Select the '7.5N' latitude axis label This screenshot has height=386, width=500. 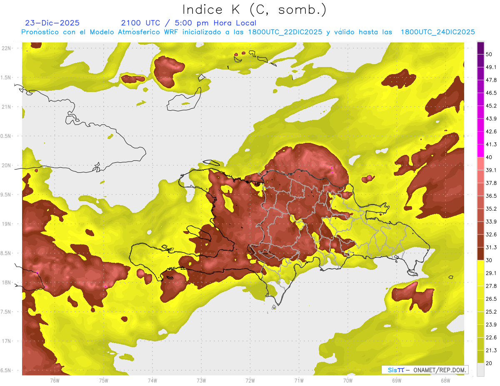[6, 312]
